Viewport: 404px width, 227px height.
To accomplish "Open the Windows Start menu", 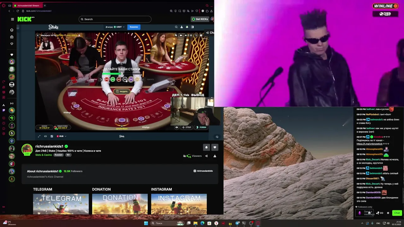I will tap(146, 223).
